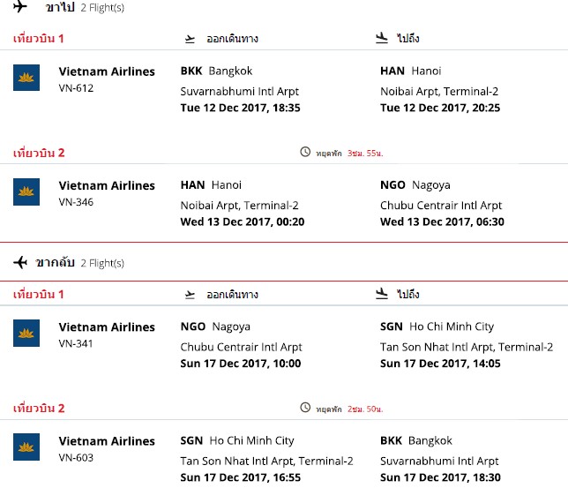
Task: Click the landing icon in outbound ไปถึง header
Action: point(382,38)
